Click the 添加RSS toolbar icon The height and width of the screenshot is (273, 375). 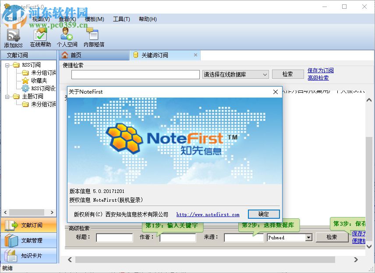(13, 36)
